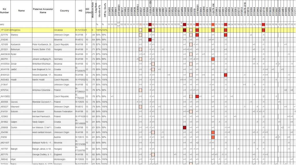
Task: Open haplogroup R-YP5502 in Hradil row
Action: (x=80, y=80)
